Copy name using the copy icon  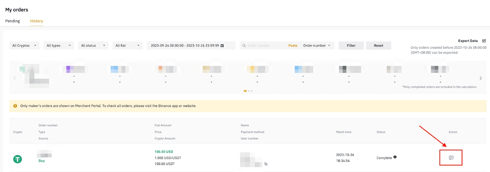click(x=266, y=164)
